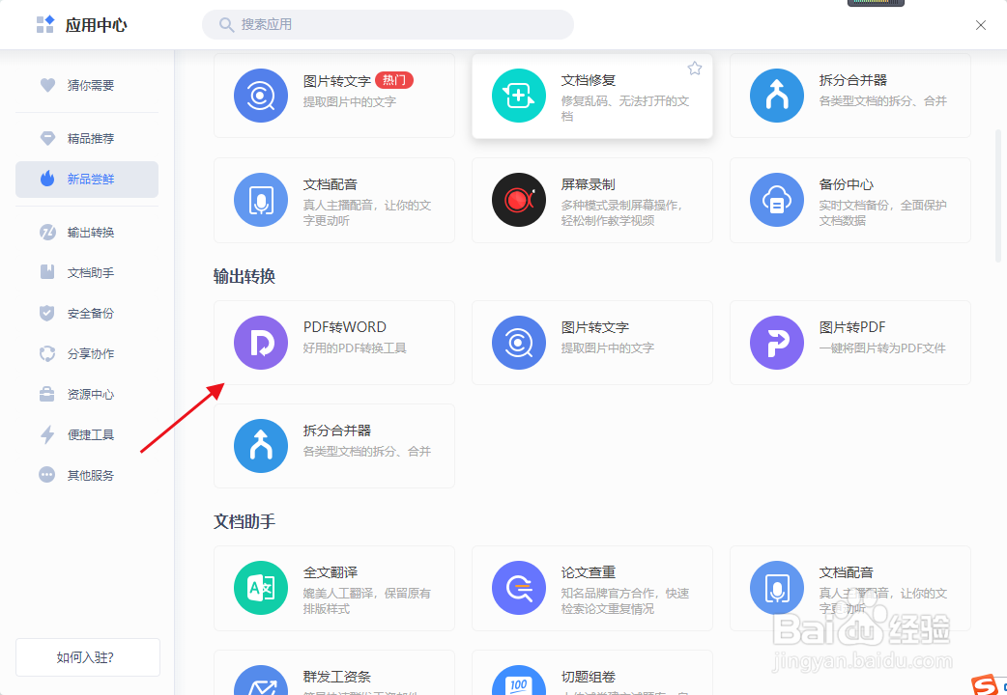Viewport: 1007px width, 695px height.
Task: Click the 论文查重 title text
Action: click(x=589, y=572)
